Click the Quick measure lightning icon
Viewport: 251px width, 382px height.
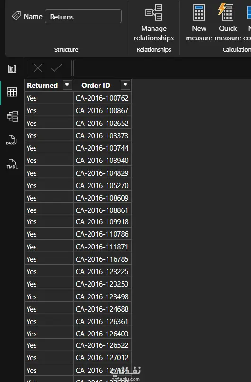point(226,12)
